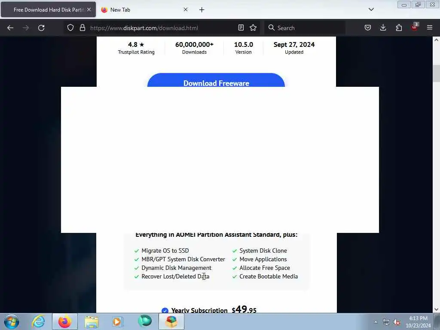The image size is (440, 330).
Task: Click the MBR/GPT System Disk Converter feature
Action: pos(183,259)
